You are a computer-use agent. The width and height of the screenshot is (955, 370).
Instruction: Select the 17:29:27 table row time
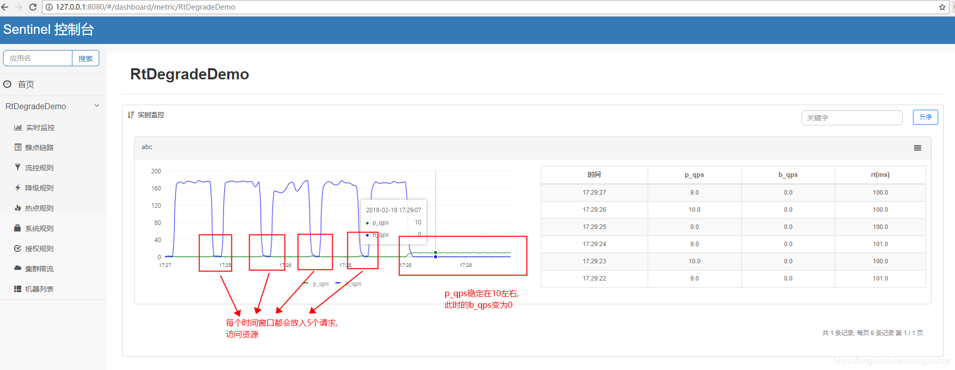coord(594,193)
